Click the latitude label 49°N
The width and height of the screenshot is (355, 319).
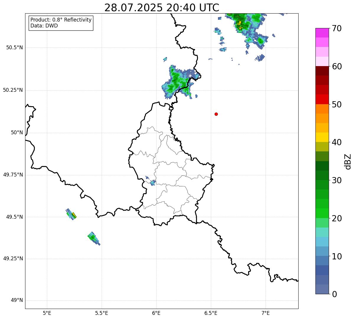click(17, 300)
